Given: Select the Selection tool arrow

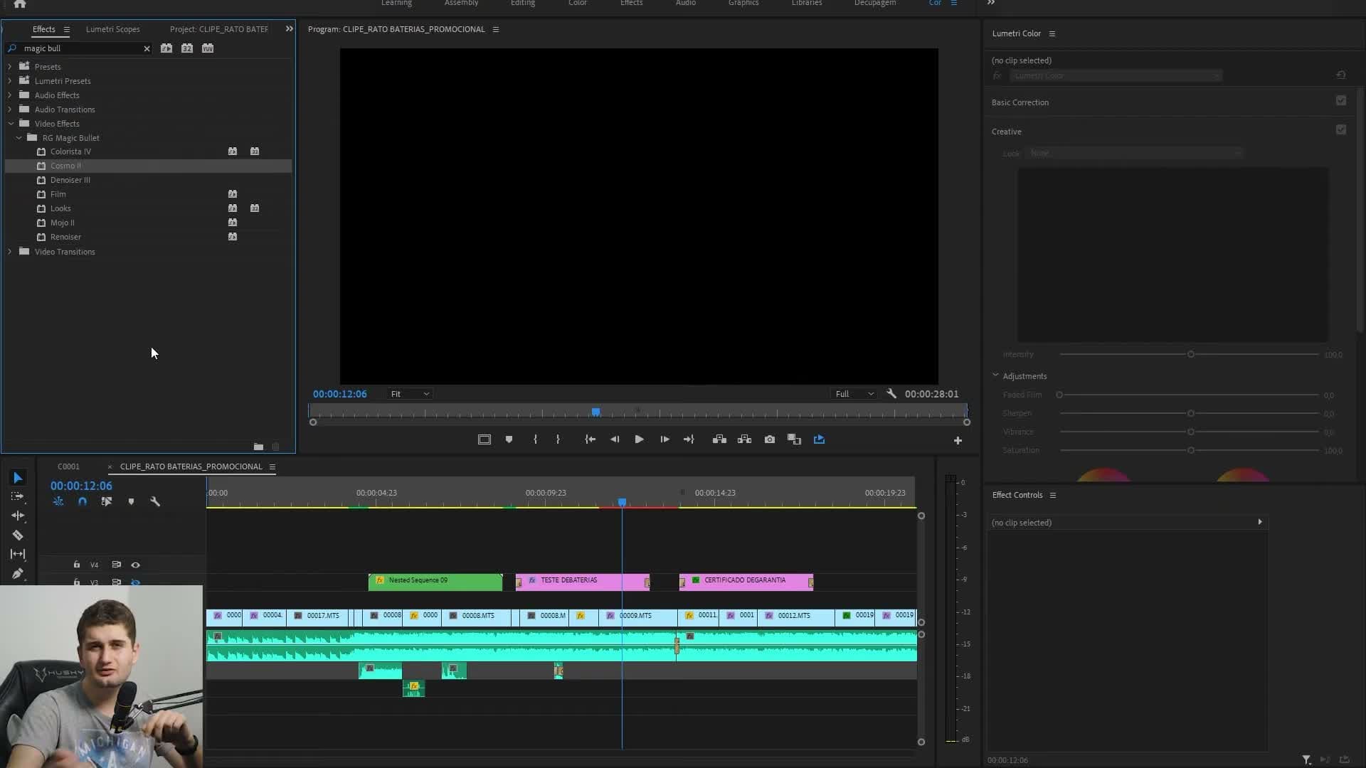Looking at the screenshot, I should pos(18,478).
